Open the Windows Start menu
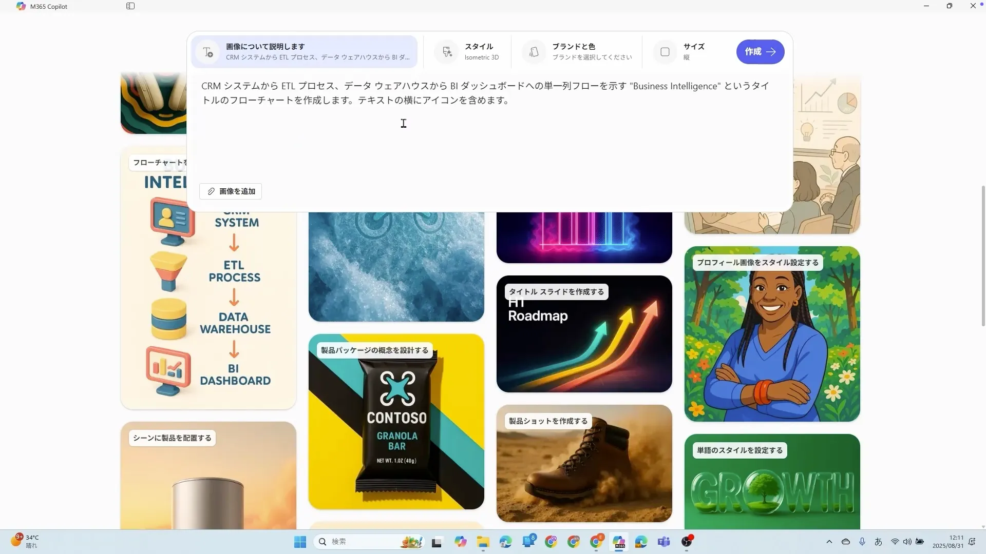 coord(299,542)
